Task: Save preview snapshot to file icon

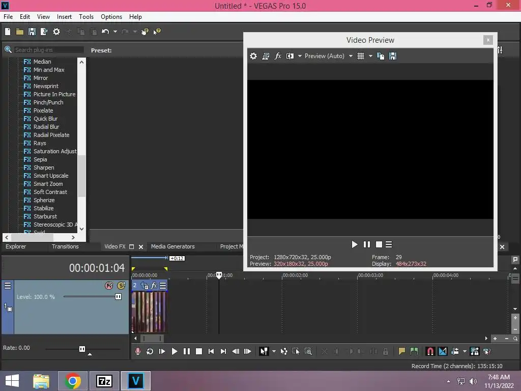Action: point(393,56)
